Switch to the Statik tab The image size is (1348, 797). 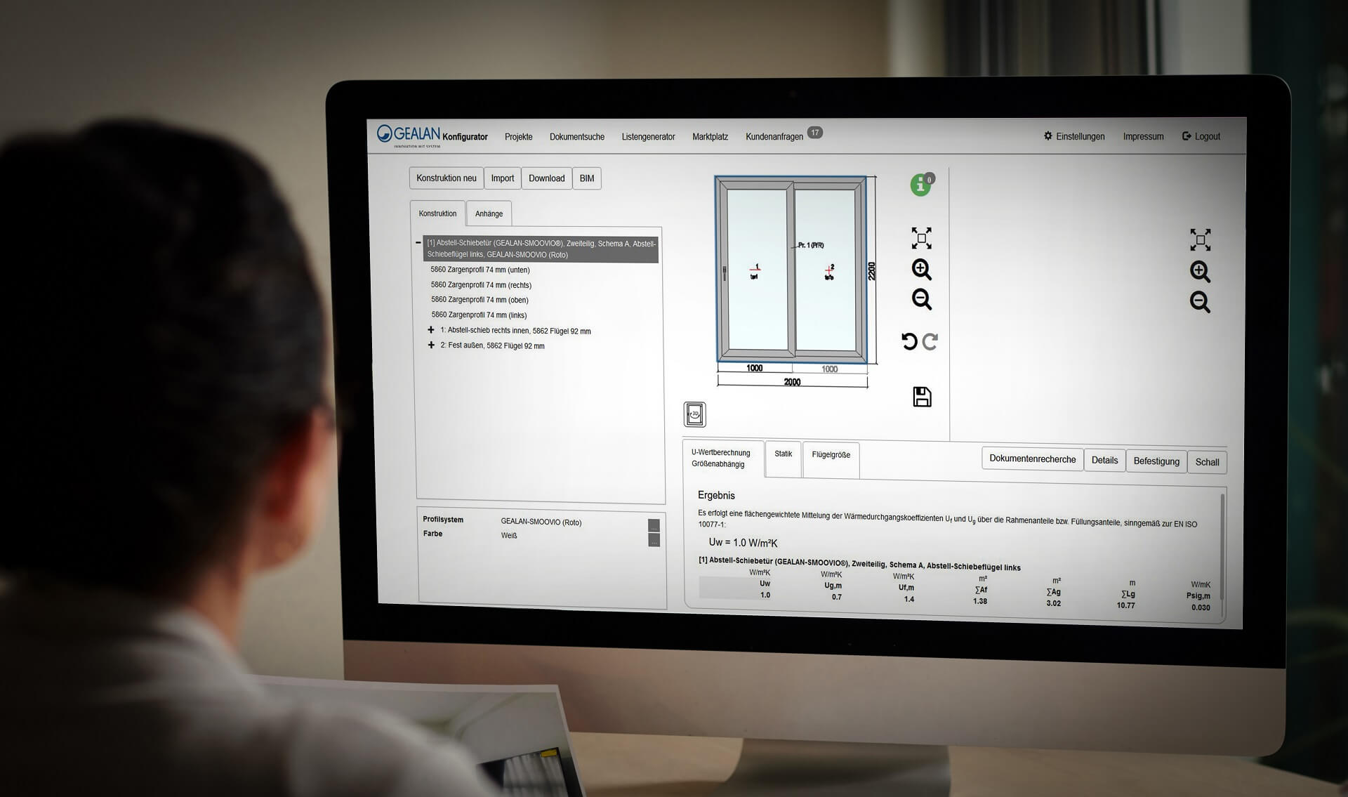tap(779, 459)
